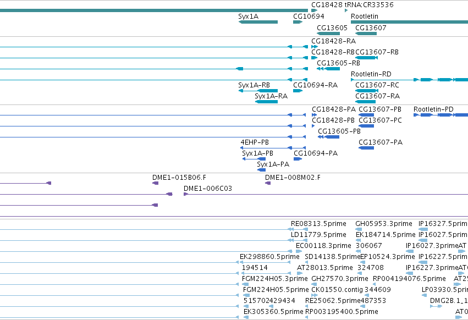
Task: Select transcript Syx1A-RB
Action: point(254,85)
